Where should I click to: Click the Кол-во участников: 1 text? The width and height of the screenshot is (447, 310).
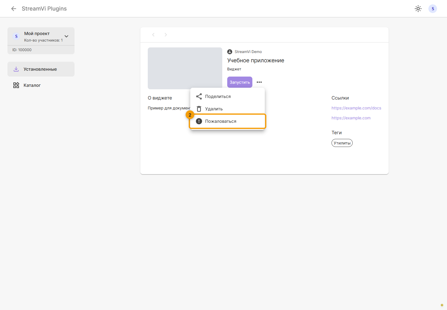coord(43,40)
